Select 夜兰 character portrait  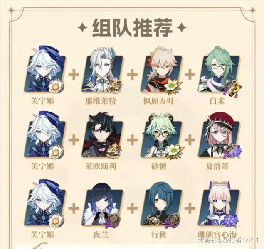pyautogui.click(x=102, y=204)
